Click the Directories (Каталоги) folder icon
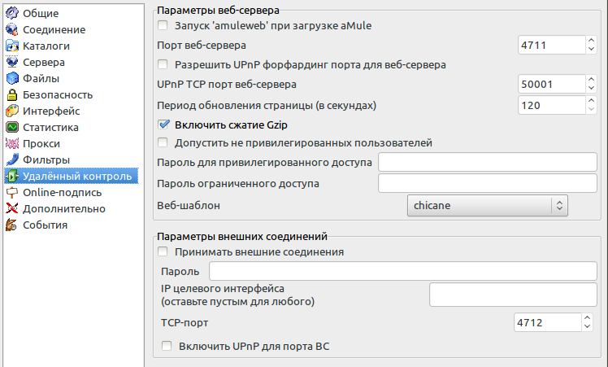608x367 pixels. pyautogui.click(x=12, y=46)
